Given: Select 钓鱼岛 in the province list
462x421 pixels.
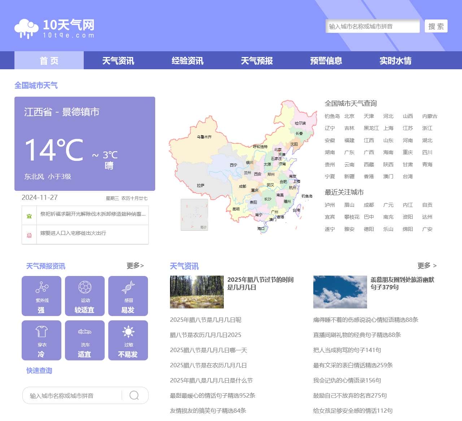Looking at the screenshot, I should click(332, 116).
